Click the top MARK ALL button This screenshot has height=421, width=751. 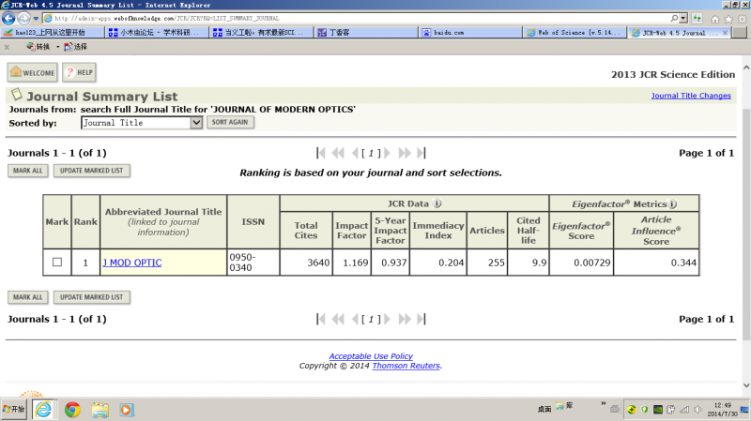point(28,171)
